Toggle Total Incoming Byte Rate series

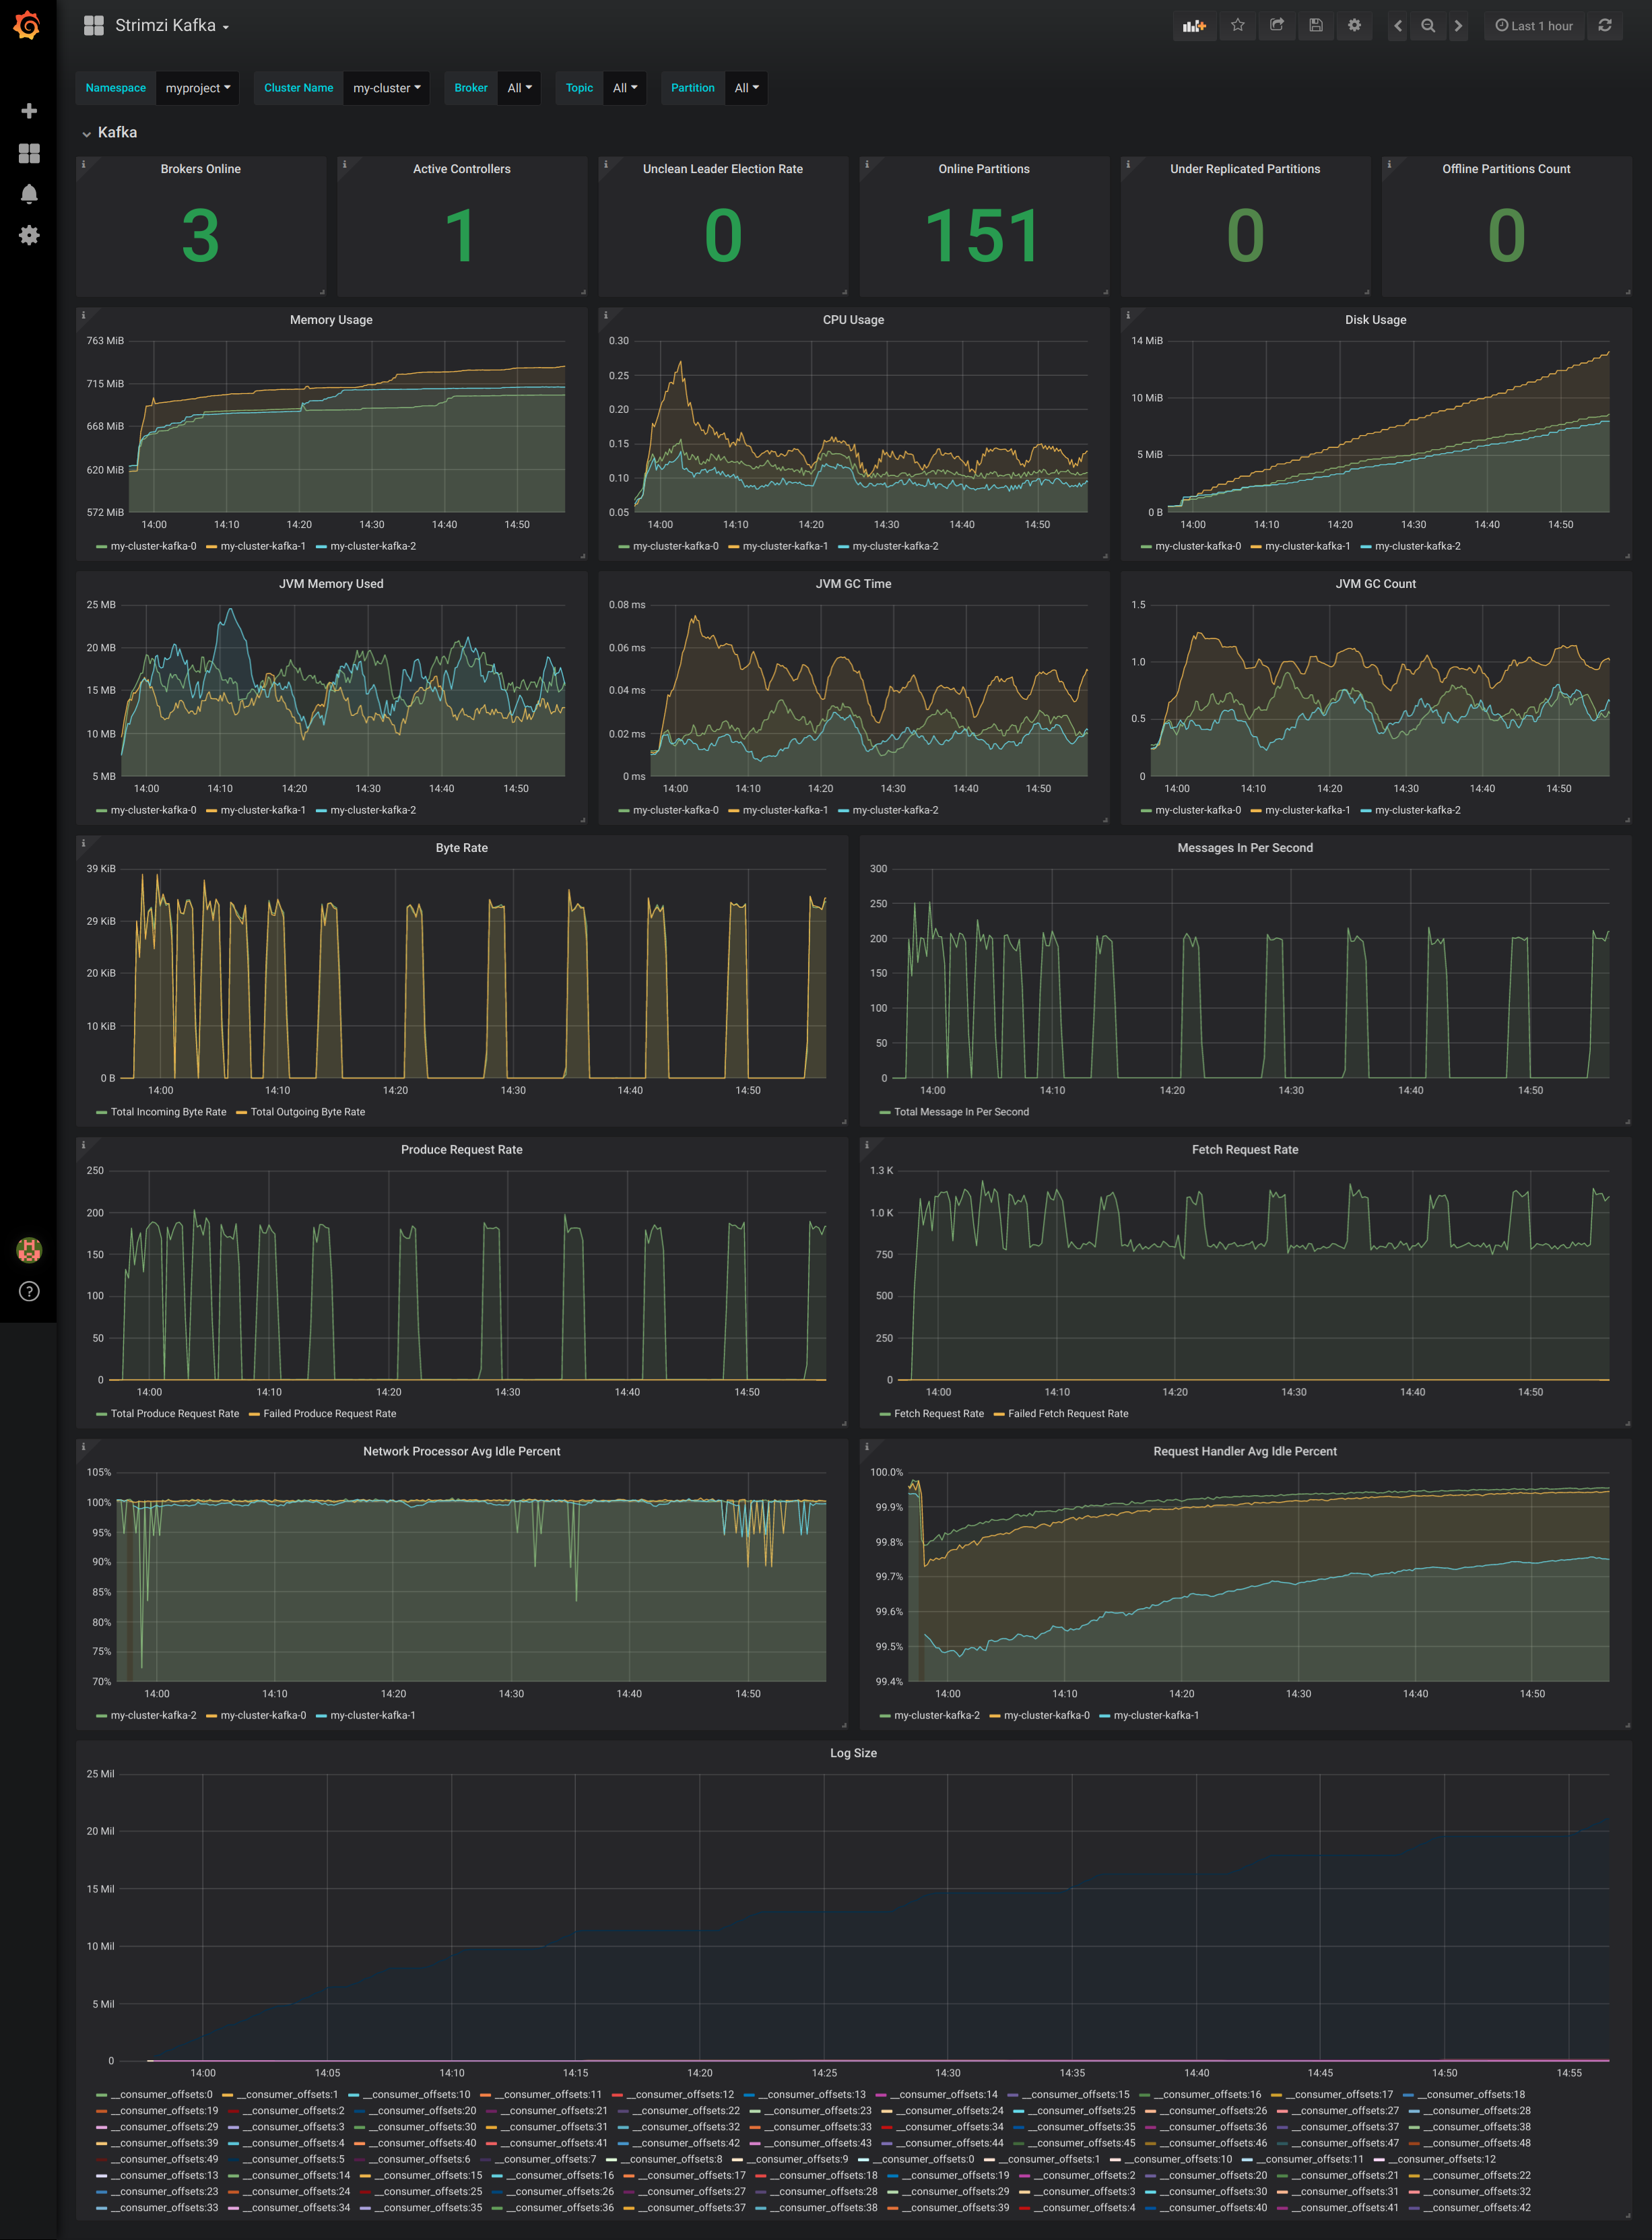coord(168,1112)
